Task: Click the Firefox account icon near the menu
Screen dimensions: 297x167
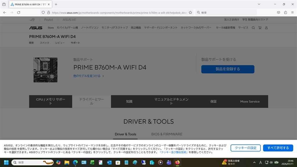Action: coord(286,12)
